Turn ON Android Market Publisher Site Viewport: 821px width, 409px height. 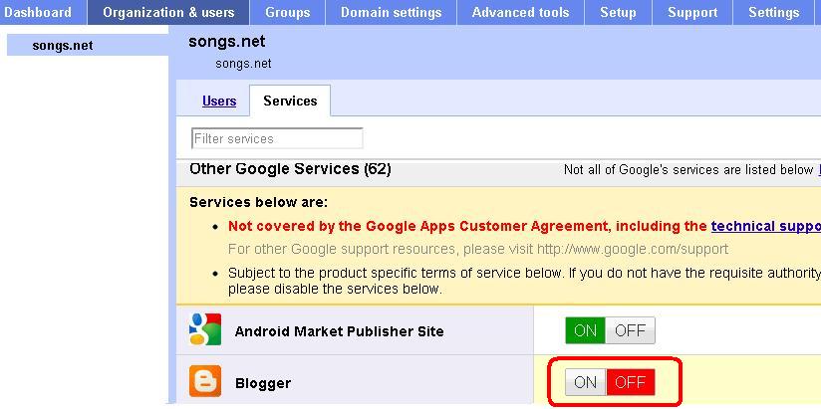pyautogui.click(x=585, y=330)
